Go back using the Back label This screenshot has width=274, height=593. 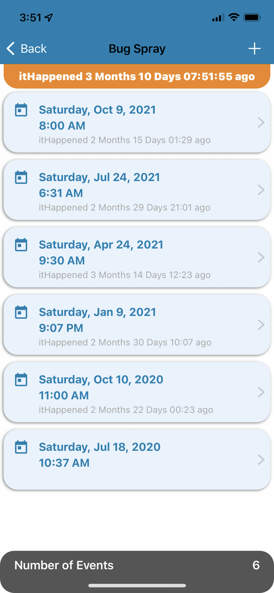point(34,49)
